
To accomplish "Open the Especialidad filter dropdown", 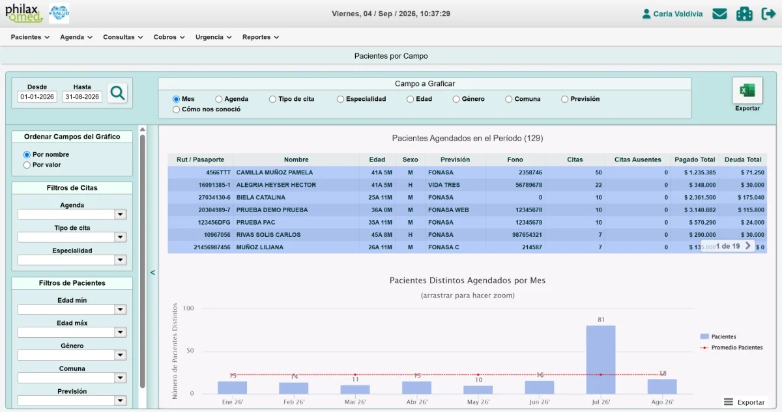I will click(x=72, y=260).
